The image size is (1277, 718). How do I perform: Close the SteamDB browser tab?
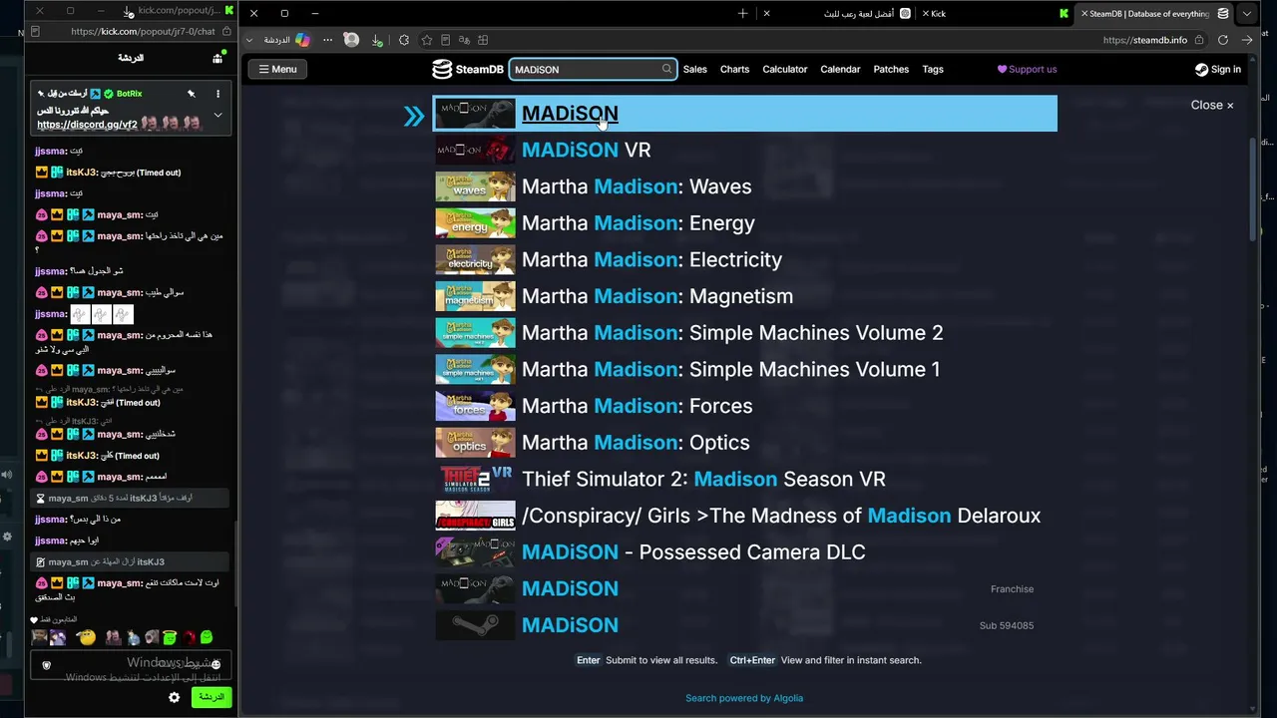(1084, 14)
